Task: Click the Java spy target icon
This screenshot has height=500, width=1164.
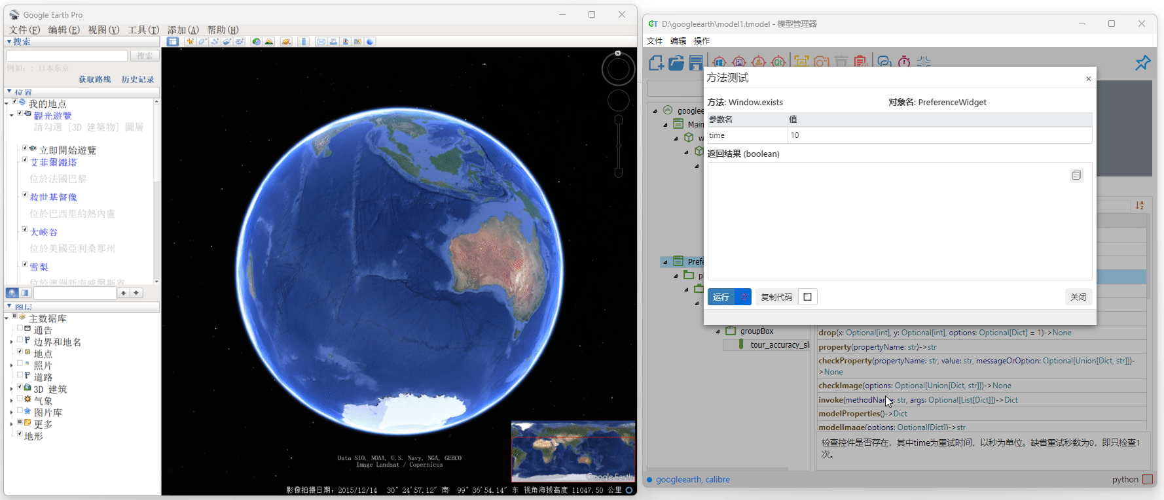Action: (x=759, y=62)
